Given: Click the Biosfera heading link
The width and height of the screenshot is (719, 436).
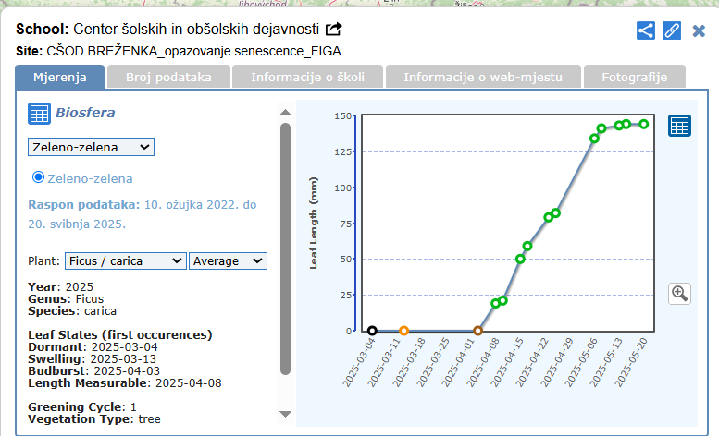Looking at the screenshot, I should (x=85, y=114).
